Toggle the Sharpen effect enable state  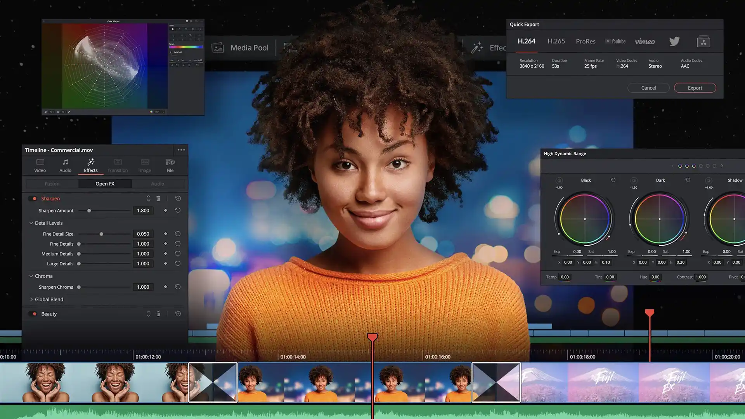pos(34,199)
